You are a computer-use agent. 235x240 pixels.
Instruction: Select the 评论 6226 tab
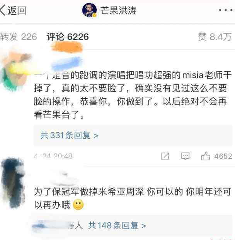pyautogui.click(x=68, y=37)
